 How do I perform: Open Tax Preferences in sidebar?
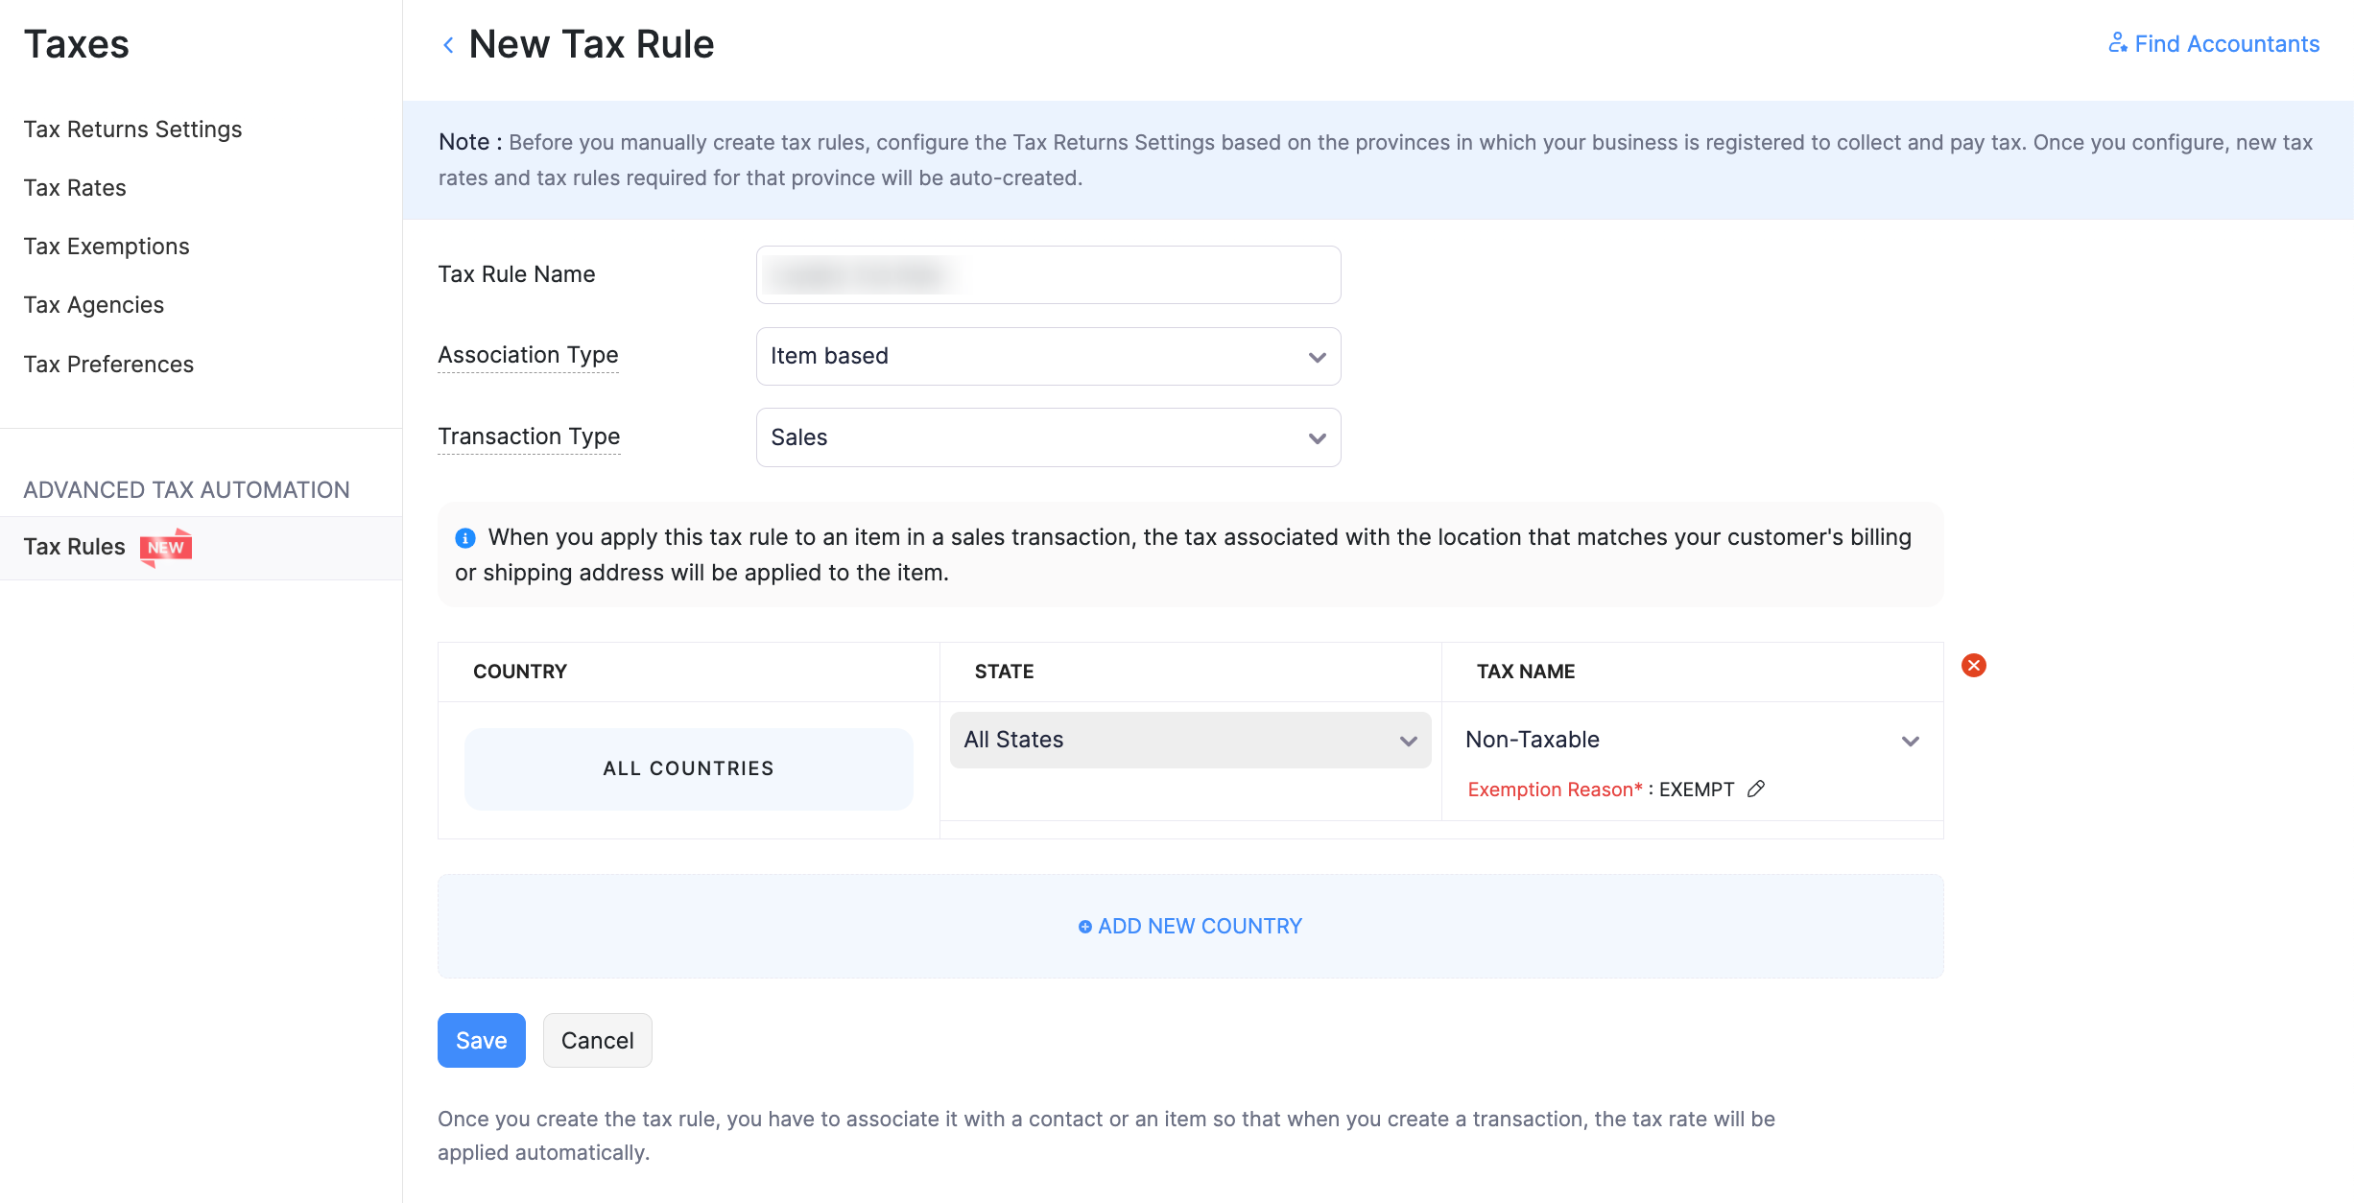click(x=108, y=365)
